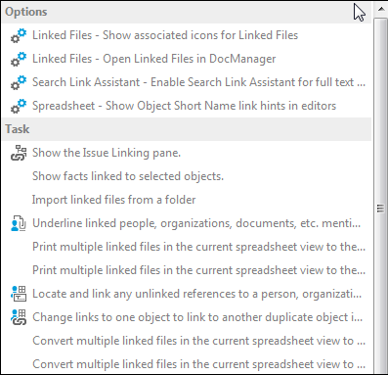
Task: Click the Issue Linking pane icon
Action: 19,153
